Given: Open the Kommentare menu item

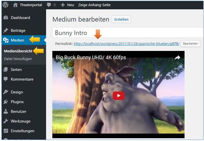Looking at the screenshot, I should click(22, 79).
